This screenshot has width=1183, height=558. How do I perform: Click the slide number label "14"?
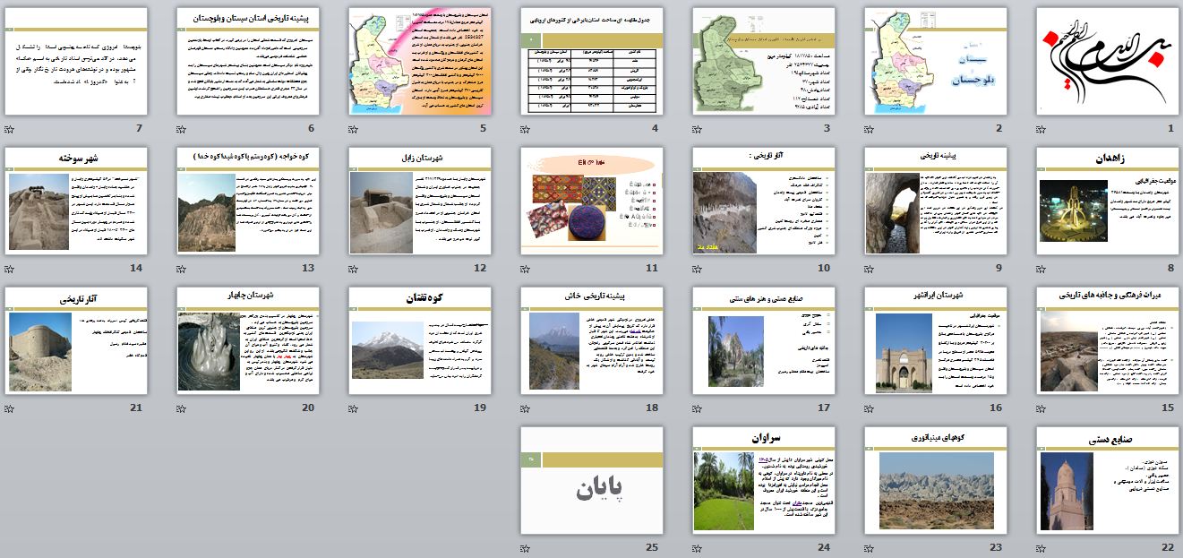135,269
